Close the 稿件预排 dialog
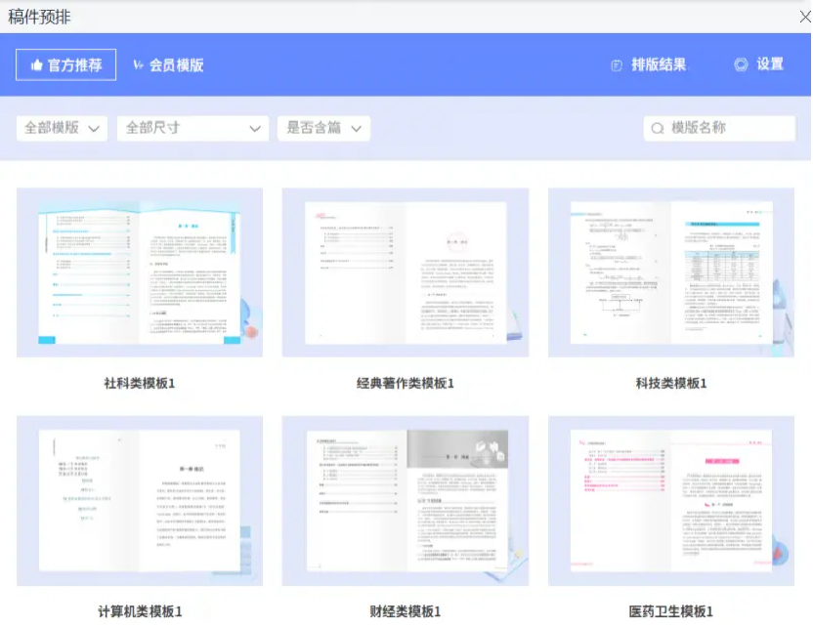 tap(803, 16)
